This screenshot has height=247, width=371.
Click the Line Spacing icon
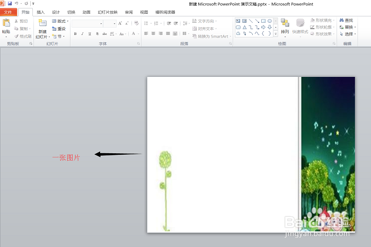[185, 23]
